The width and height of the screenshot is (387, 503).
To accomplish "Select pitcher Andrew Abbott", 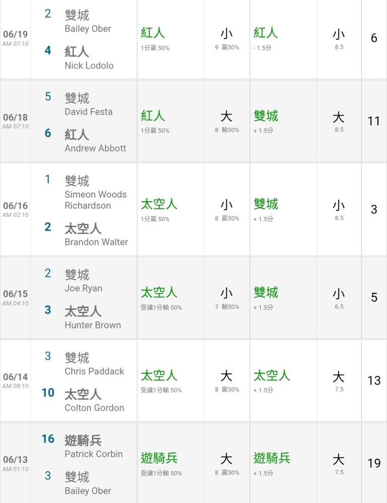I will (95, 148).
